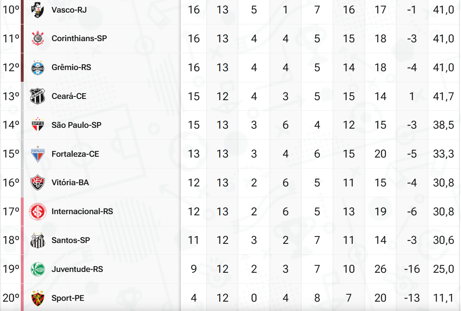Click Ceará-CE's 41,7 percentage value
This screenshot has width=461, height=311.
[443, 96]
